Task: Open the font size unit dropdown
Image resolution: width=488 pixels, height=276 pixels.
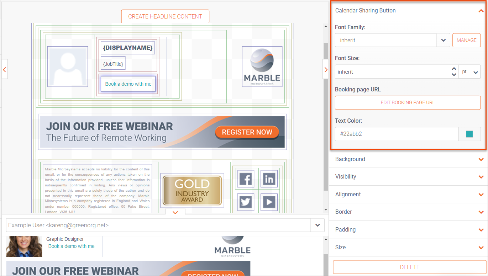Action: pos(470,72)
